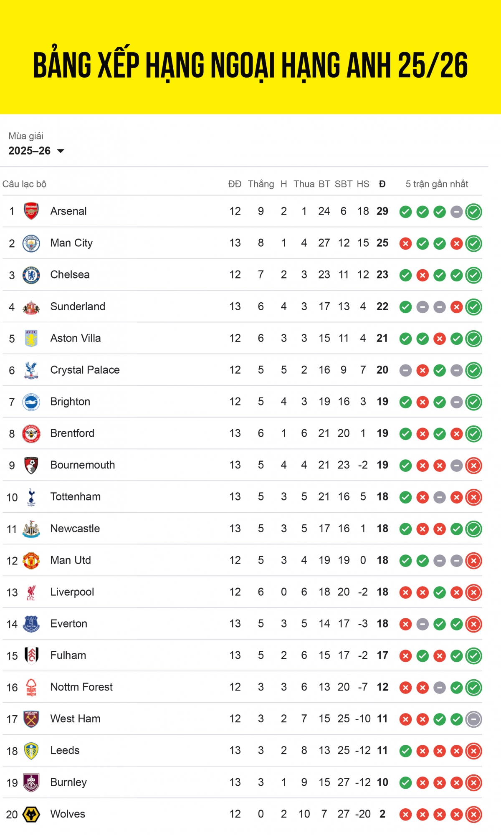
Task: Click the Thắng column header
Action: click(261, 184)
